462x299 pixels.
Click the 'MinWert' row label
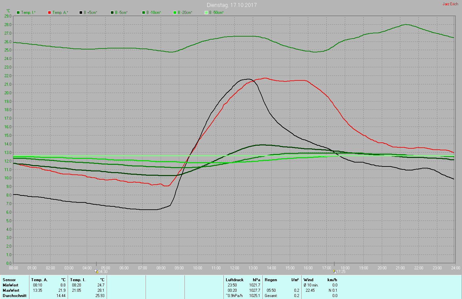[x=11, y=285]
